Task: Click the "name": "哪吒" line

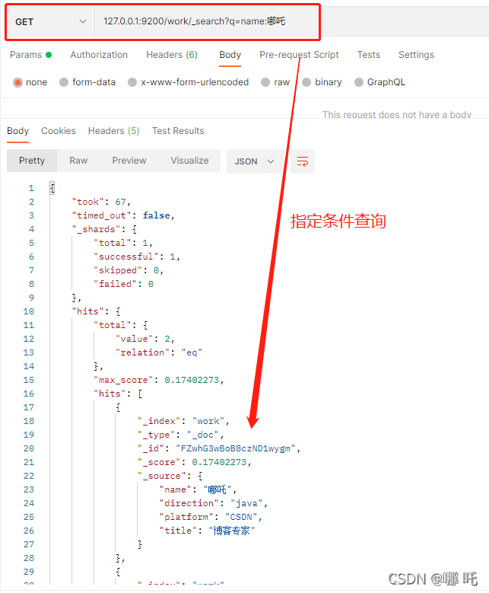Action: click(198, 489)
